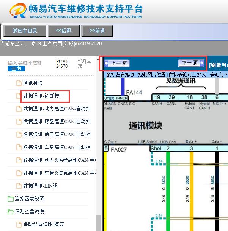Screen dimensions: 228x231
Task: Expand the 连接器端视图 folder
Action: tap(30, 198)
